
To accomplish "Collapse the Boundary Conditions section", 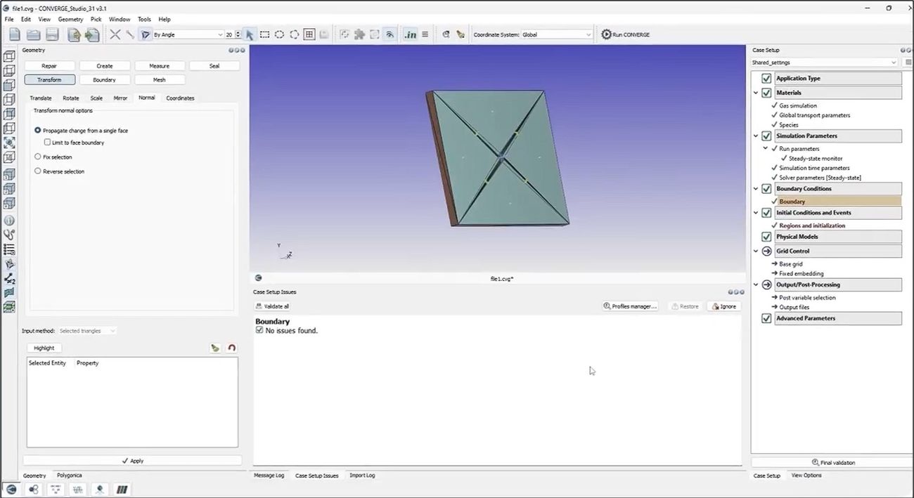I will point(756,188).
